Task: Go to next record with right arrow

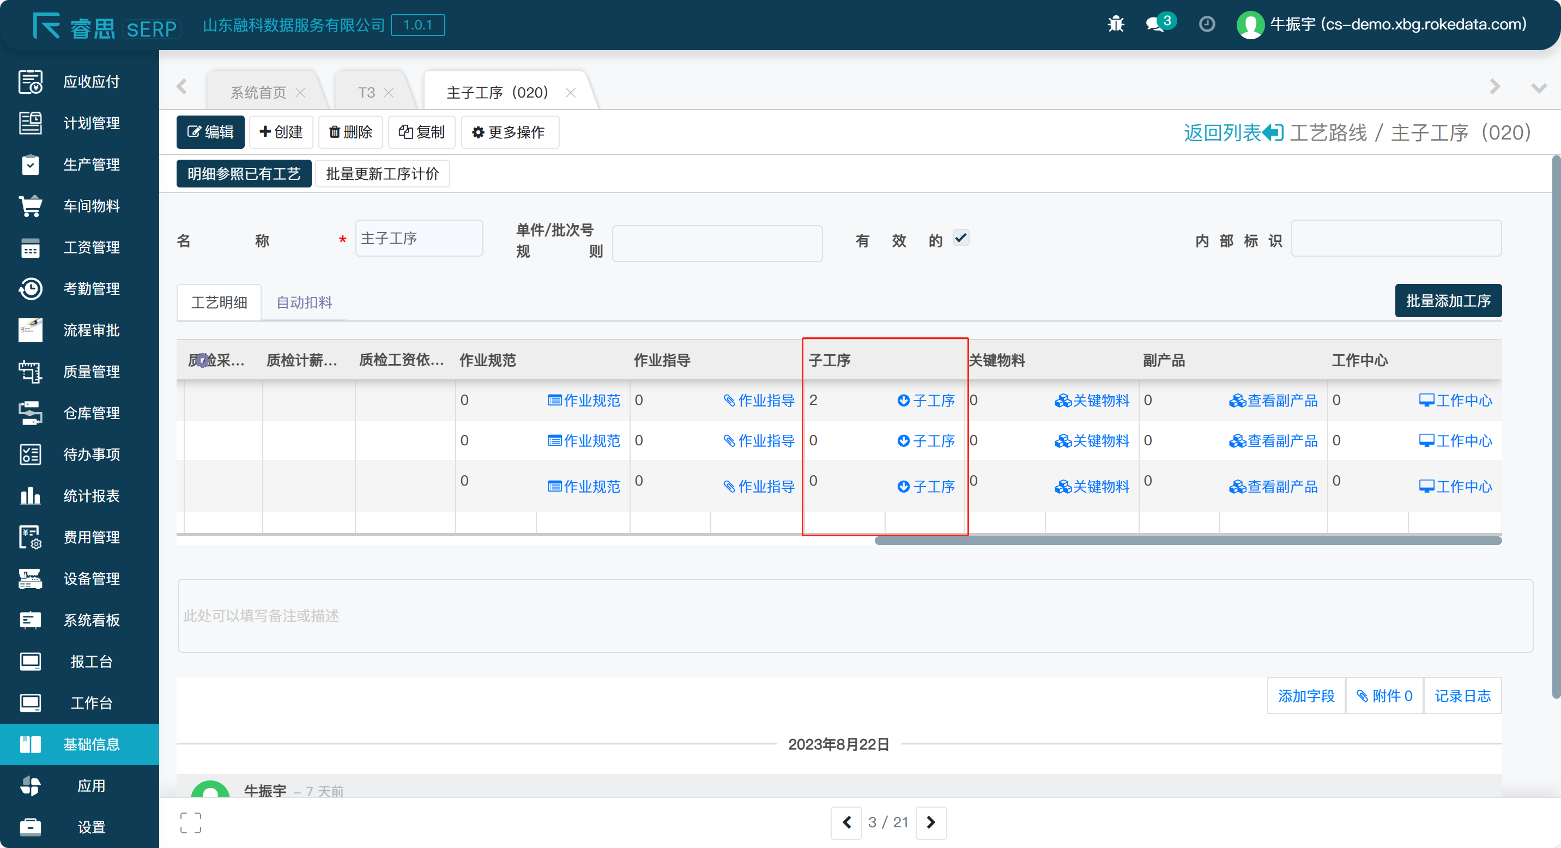Action: pyautogui.click(x=931, y=822)
